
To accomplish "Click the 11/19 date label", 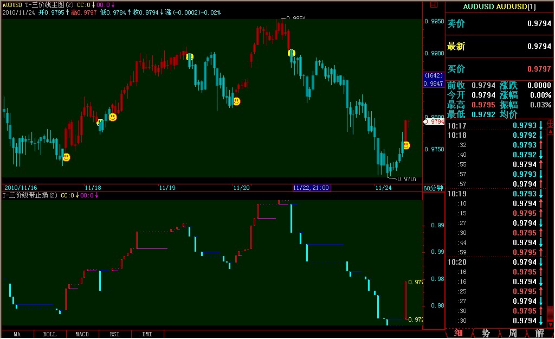I will pyautogui.click(x=167, y=188).
